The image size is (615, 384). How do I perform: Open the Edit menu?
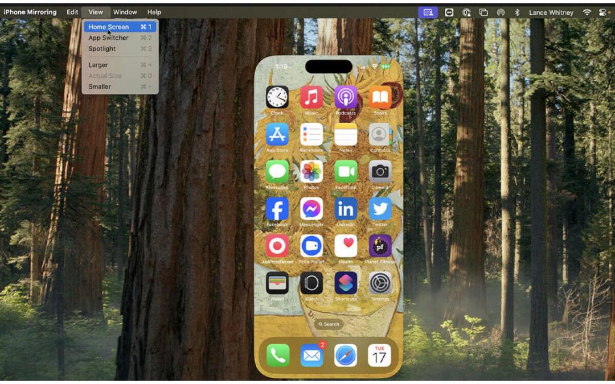(72, 12)
